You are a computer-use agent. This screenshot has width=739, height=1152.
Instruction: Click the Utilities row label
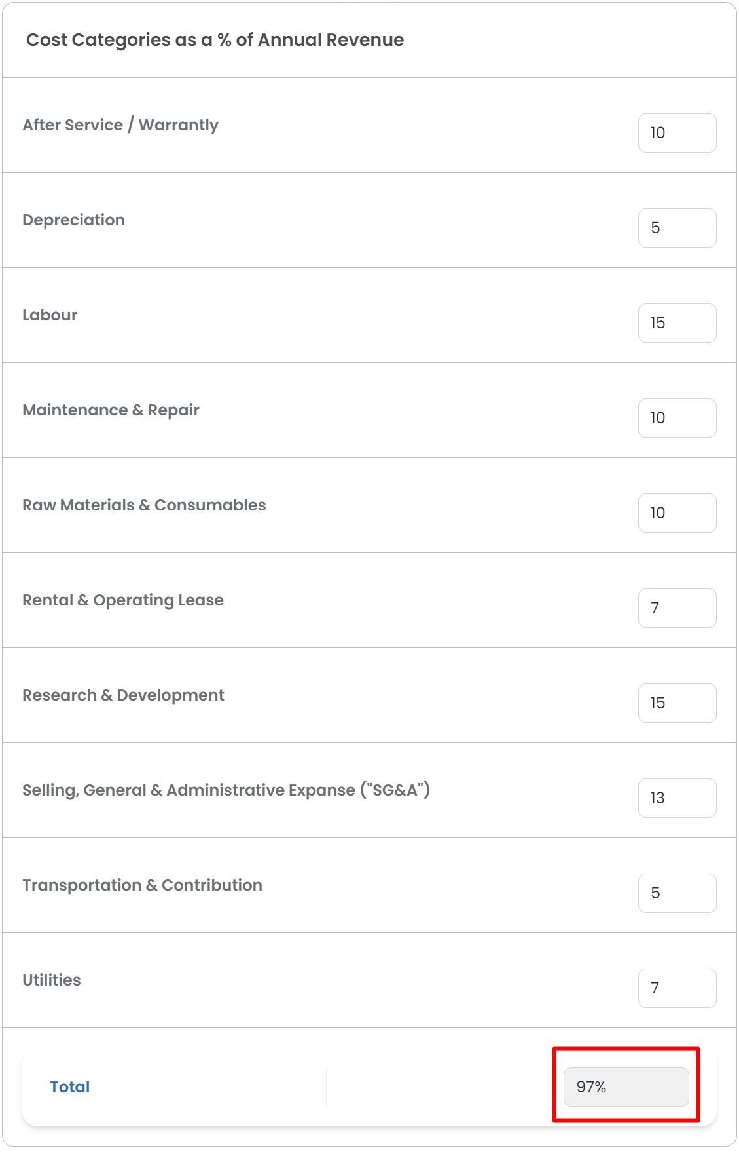pos(52,980)
